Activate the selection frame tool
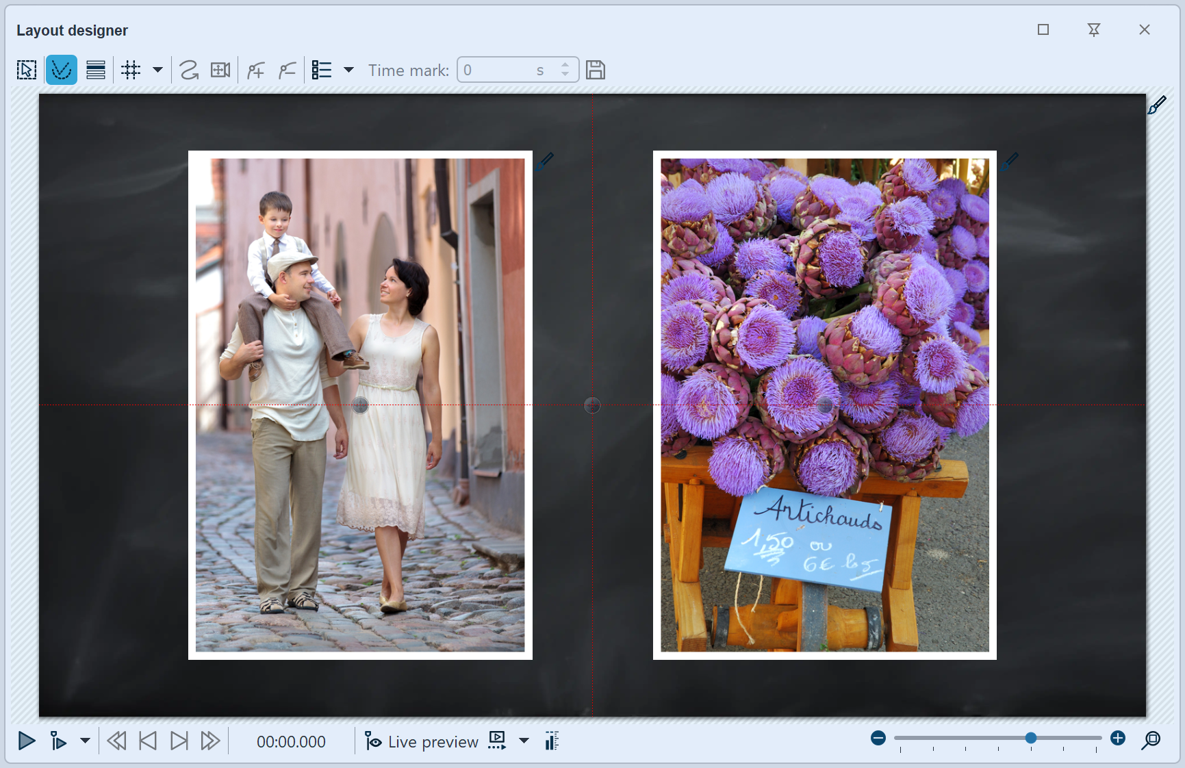Viewport: 1185px width, 768px height. click(27, 70)
